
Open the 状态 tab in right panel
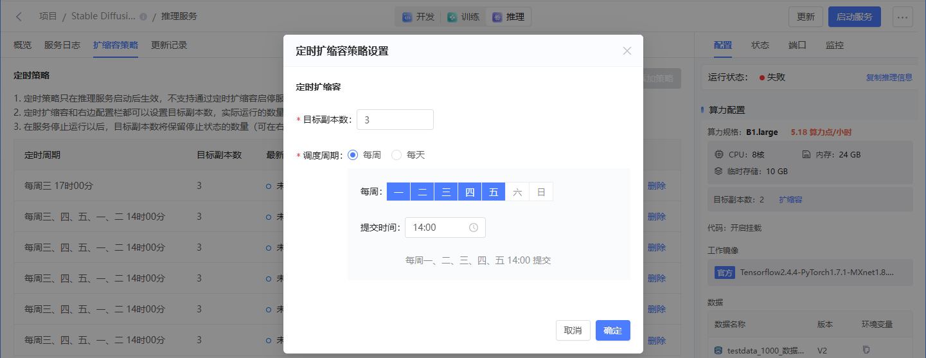(x=760, y=45)
